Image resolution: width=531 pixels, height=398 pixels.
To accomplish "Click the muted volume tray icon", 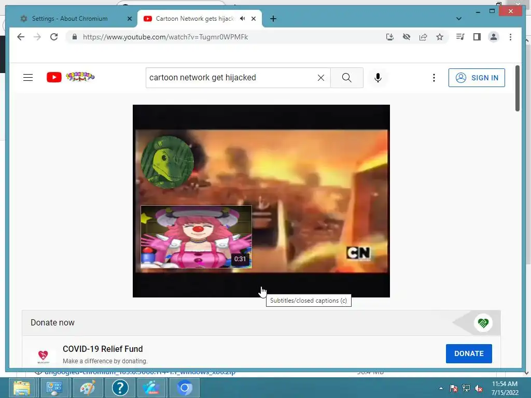I will tap(479, 388).
